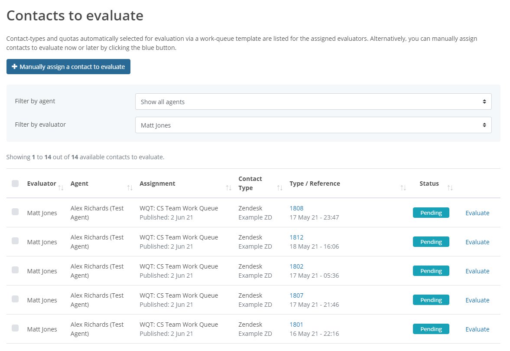The width and height of the screenshot is (510, 351).
Task: Select the checkbox on contact 1801's row
Action: [x=16, y=329]
